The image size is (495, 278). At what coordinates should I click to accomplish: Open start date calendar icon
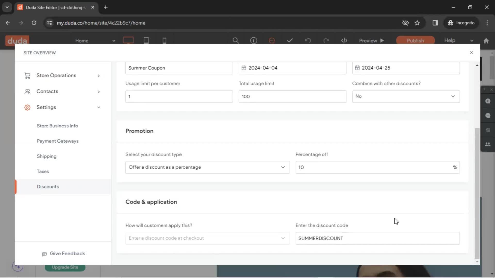click(244, 68)
